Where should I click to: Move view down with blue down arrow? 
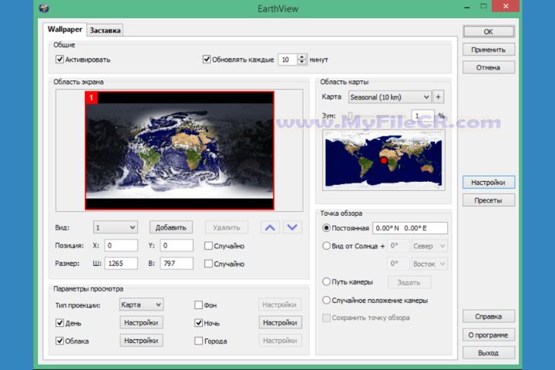(292, 227)
